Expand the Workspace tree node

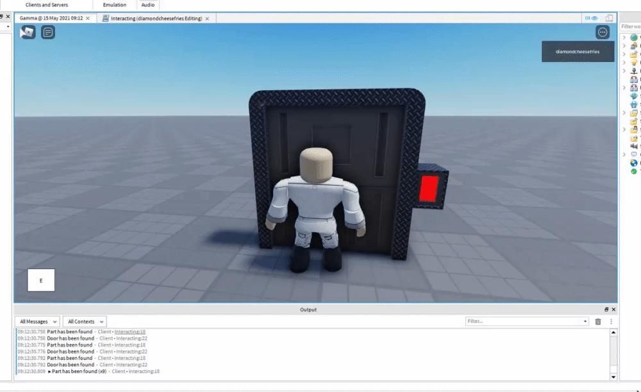point(624,37)
